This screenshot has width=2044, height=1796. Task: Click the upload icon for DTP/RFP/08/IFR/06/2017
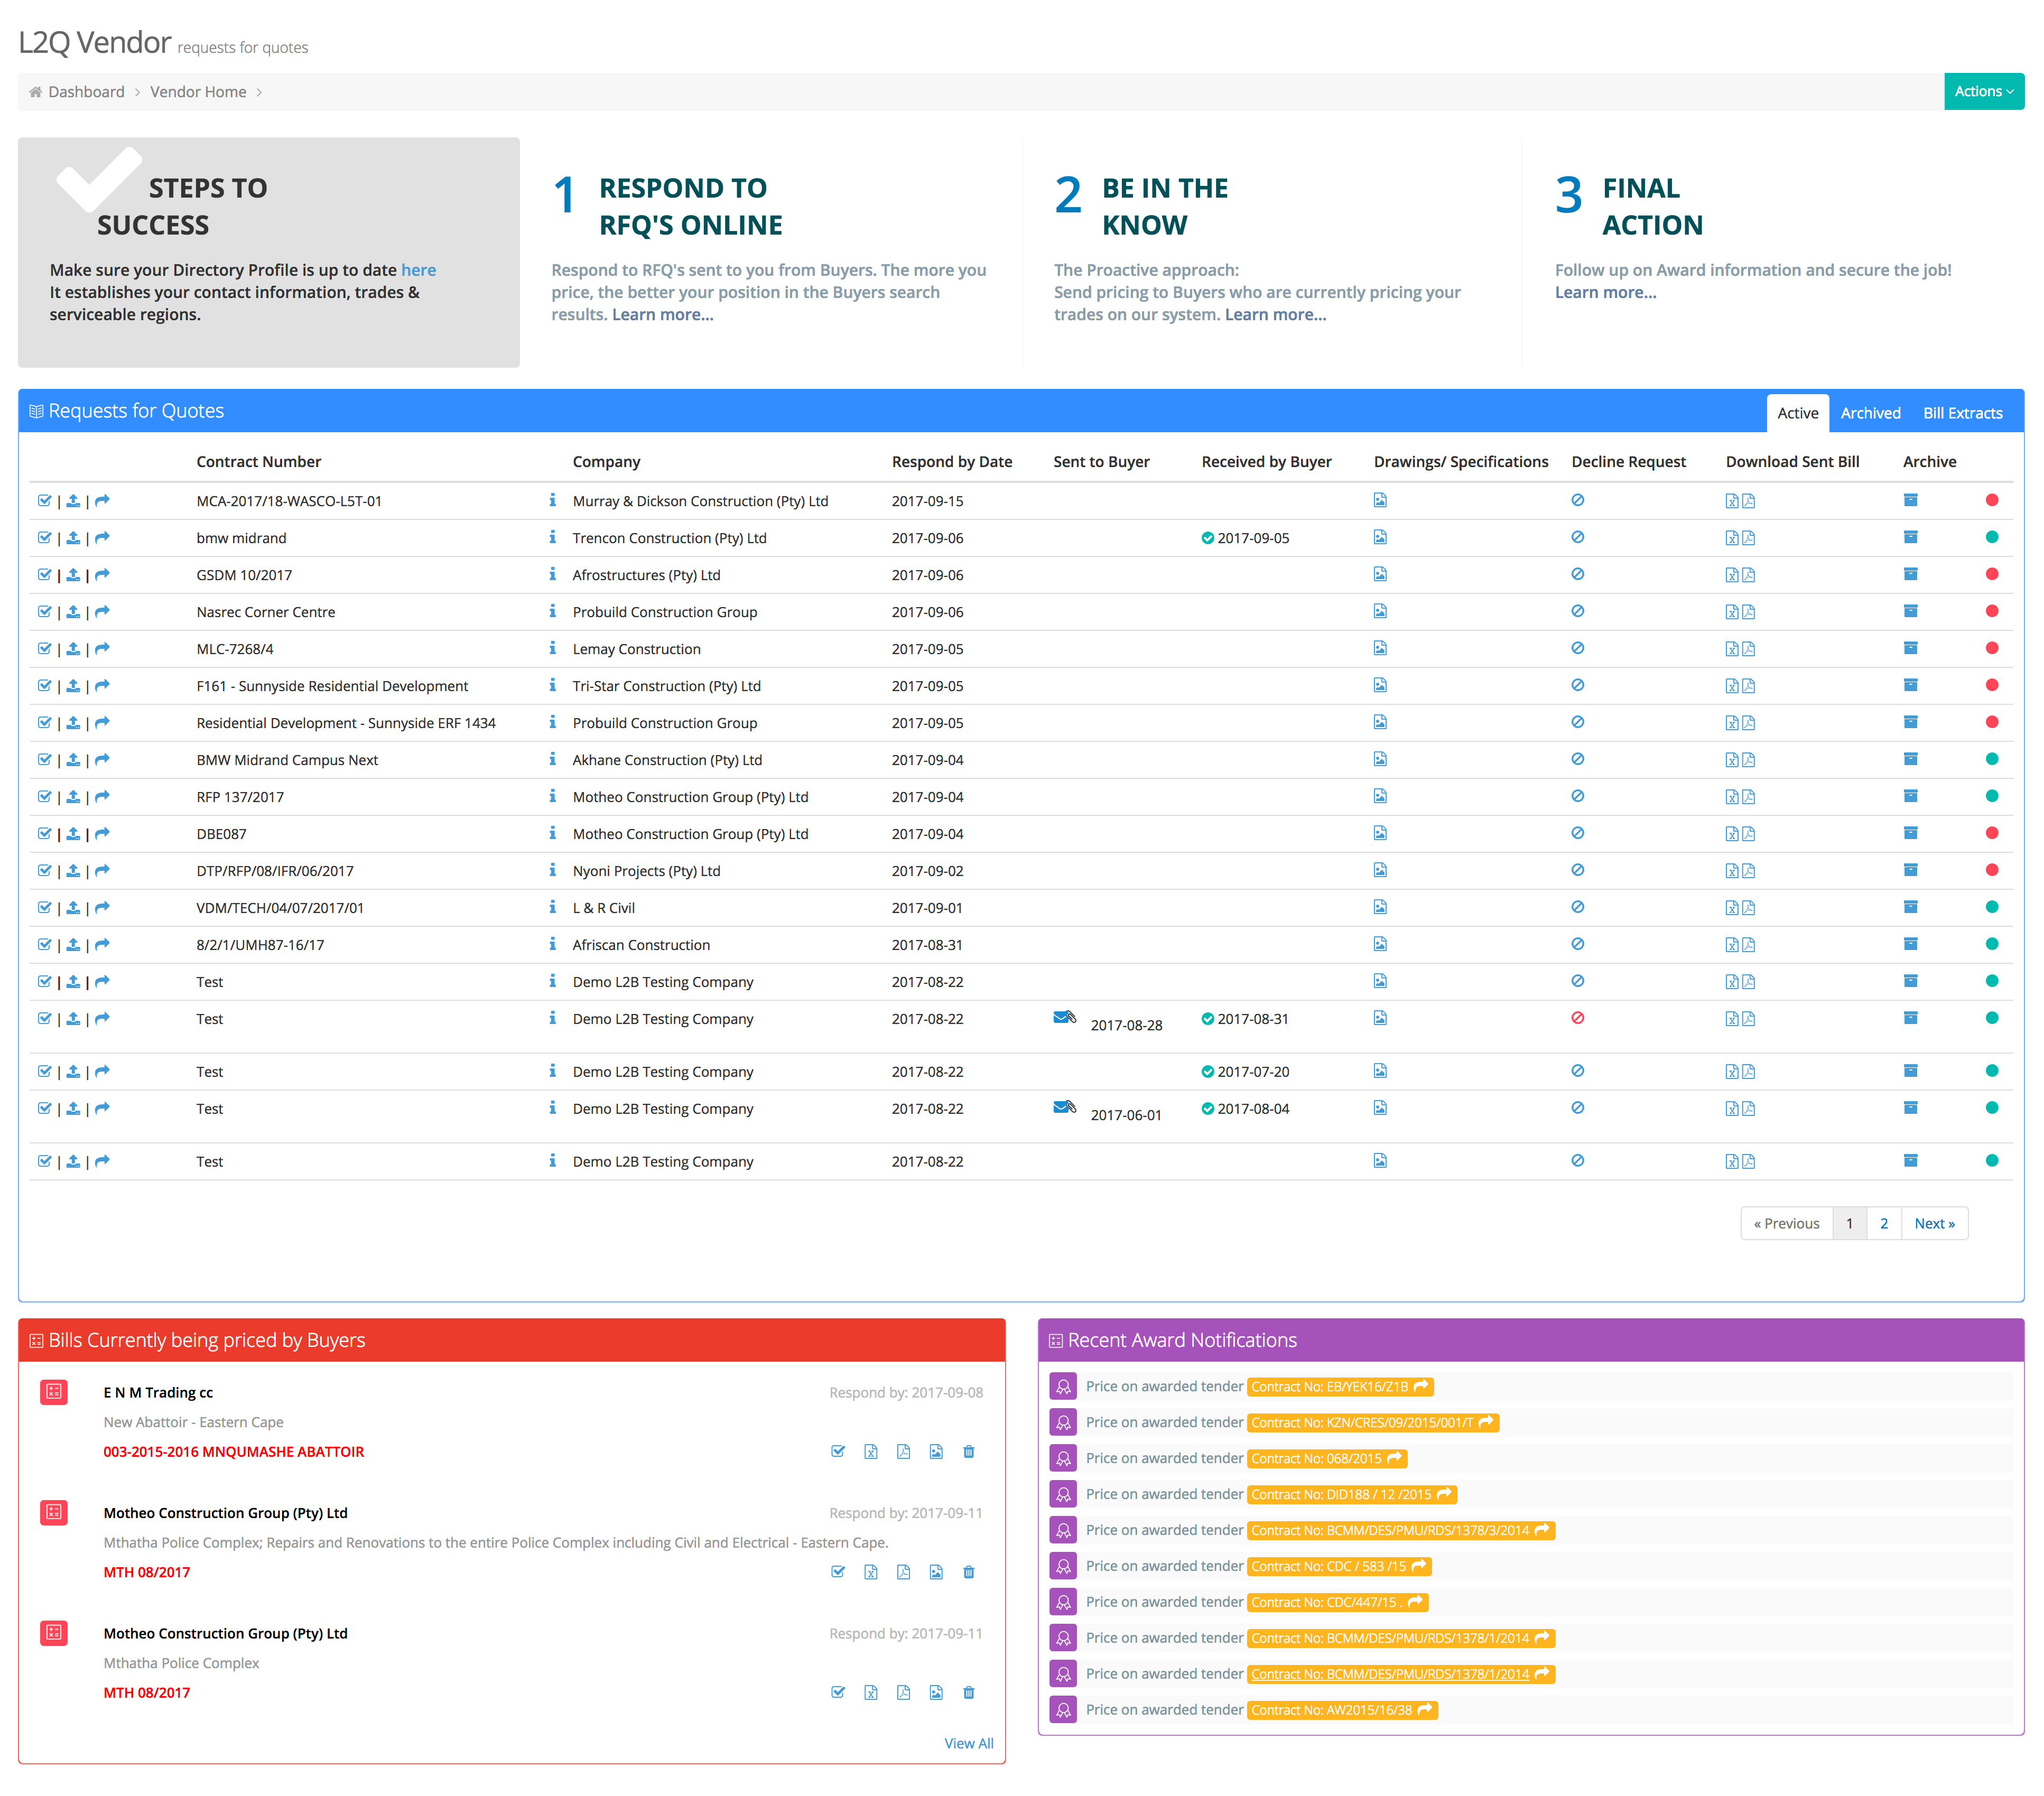point(73,870)
